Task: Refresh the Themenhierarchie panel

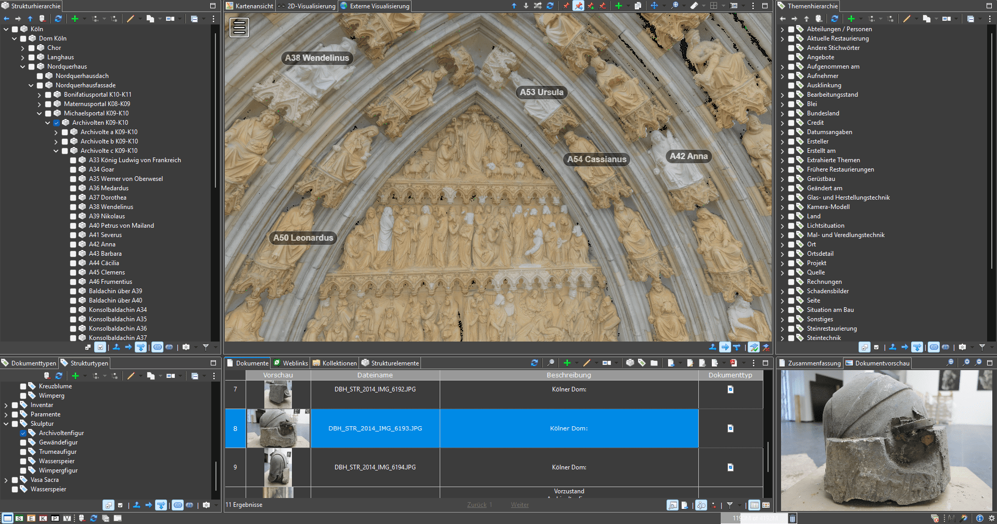Action: (835, 19)
